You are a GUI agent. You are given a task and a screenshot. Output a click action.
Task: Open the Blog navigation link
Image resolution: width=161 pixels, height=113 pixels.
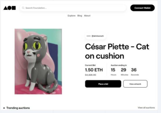point(80,16)
